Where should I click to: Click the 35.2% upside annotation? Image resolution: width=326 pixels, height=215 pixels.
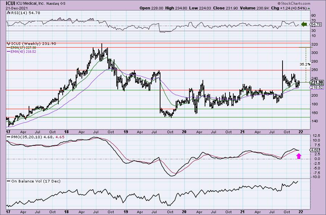tap(305, 64)
